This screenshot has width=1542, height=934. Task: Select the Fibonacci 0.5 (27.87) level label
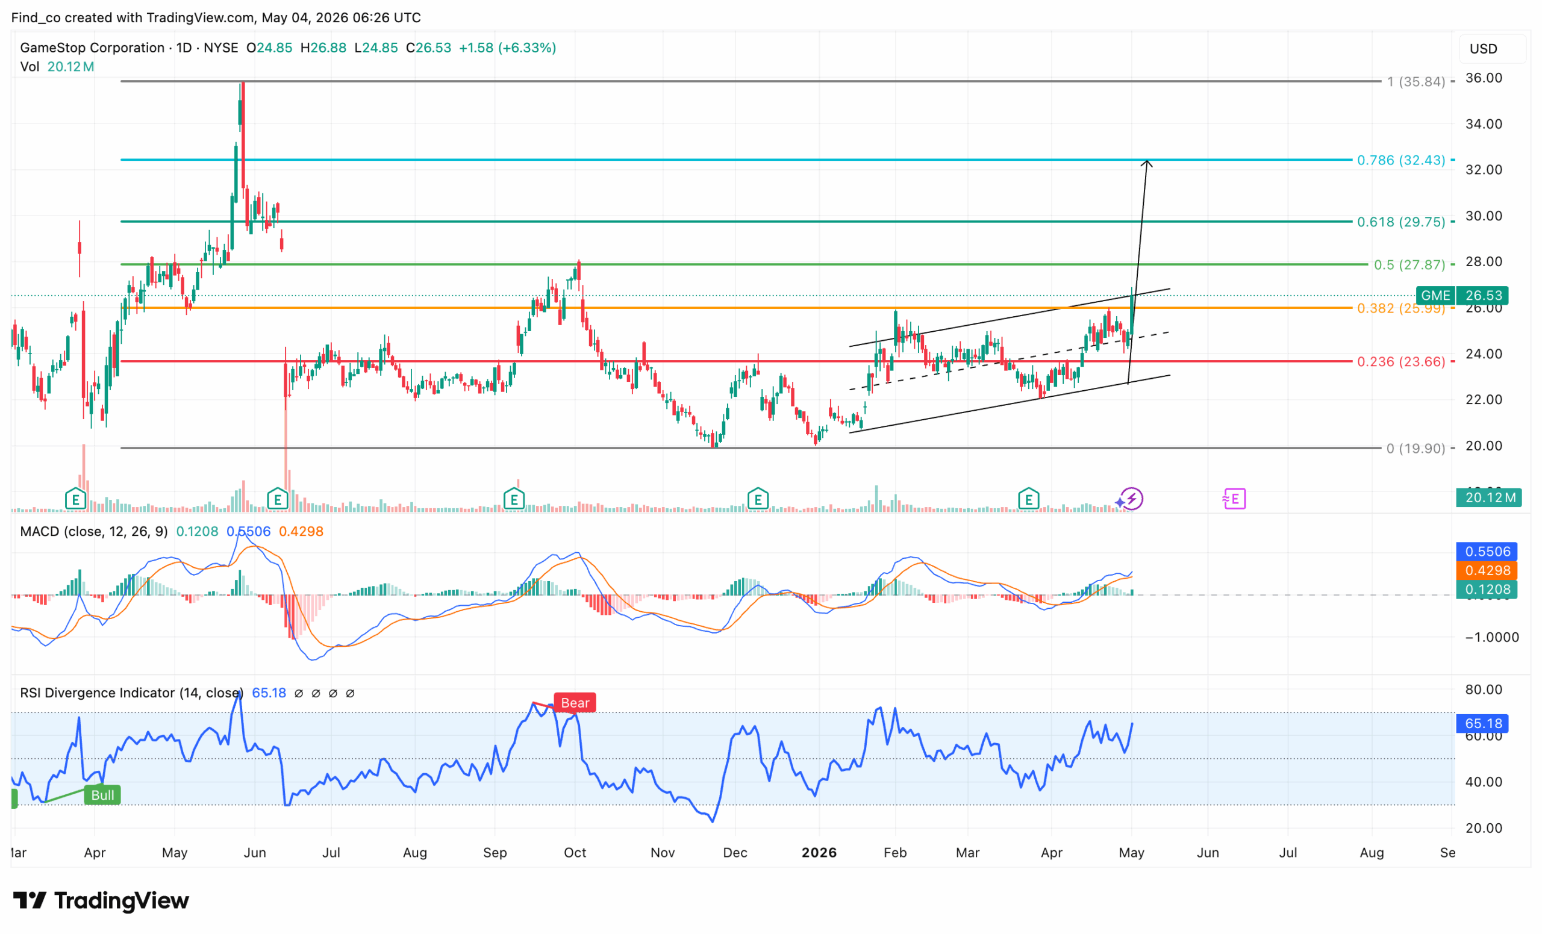(1409, 264)
